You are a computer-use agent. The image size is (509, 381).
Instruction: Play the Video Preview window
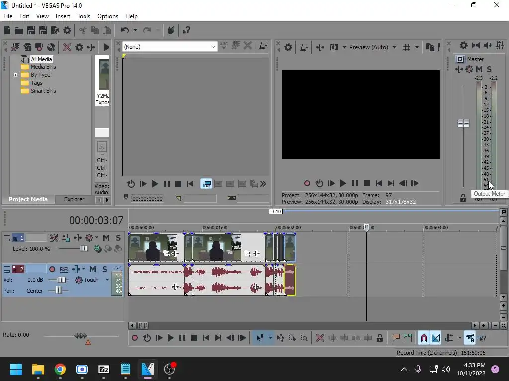tap(343, 184)
